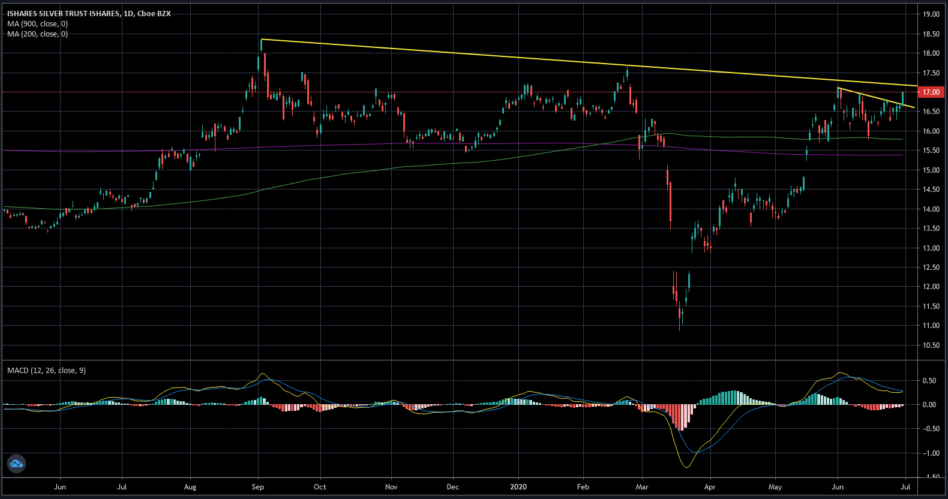
Task: Click the Oct label on time axis
Action: pyautogui.click(x=320, y=487)
